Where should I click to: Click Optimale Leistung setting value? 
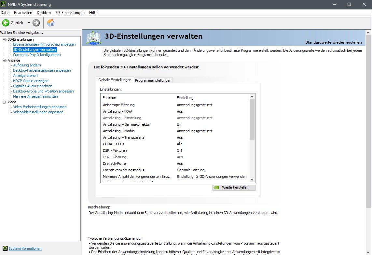[190, 170]
